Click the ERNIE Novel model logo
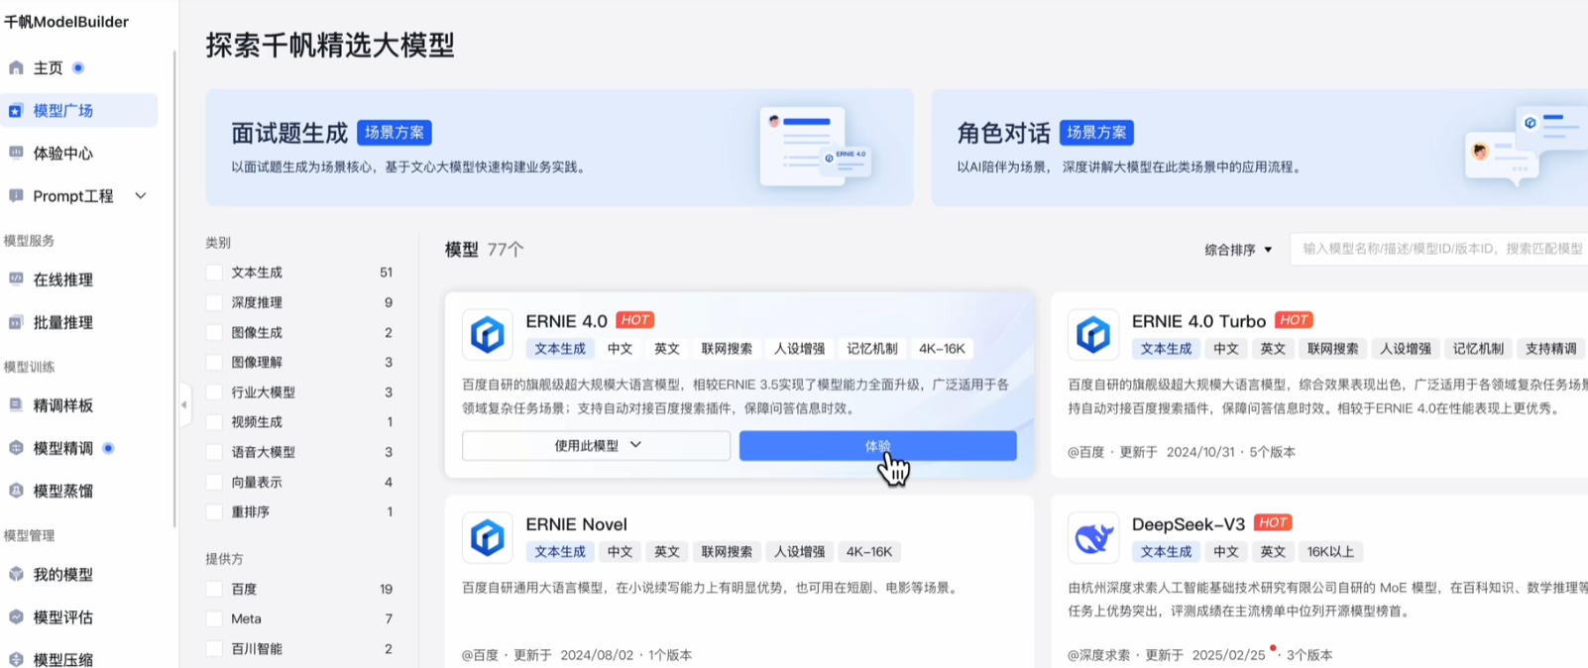Image resolution: width=1588 pixels, height=668 pixels. (x=488, y=537)
